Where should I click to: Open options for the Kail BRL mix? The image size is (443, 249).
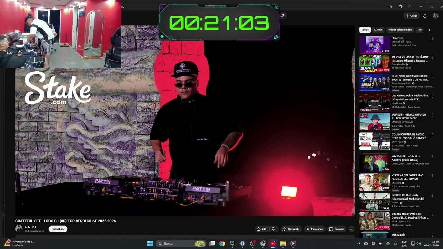(432, 157)
